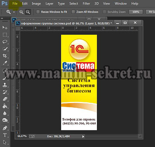Click the 1C logo on the canvas

click(x=79, y=50)
